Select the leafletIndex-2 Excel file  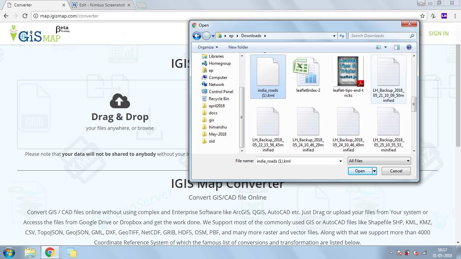pos(308,76)
